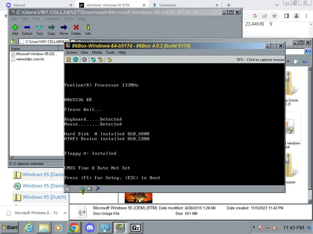The image size is (313, 234).
Task: Click the hard disk icon in 86Box status bar
Action: pyautogui.click(x=90, y=189)
